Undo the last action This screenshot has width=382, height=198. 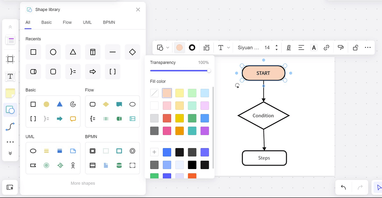343,187
